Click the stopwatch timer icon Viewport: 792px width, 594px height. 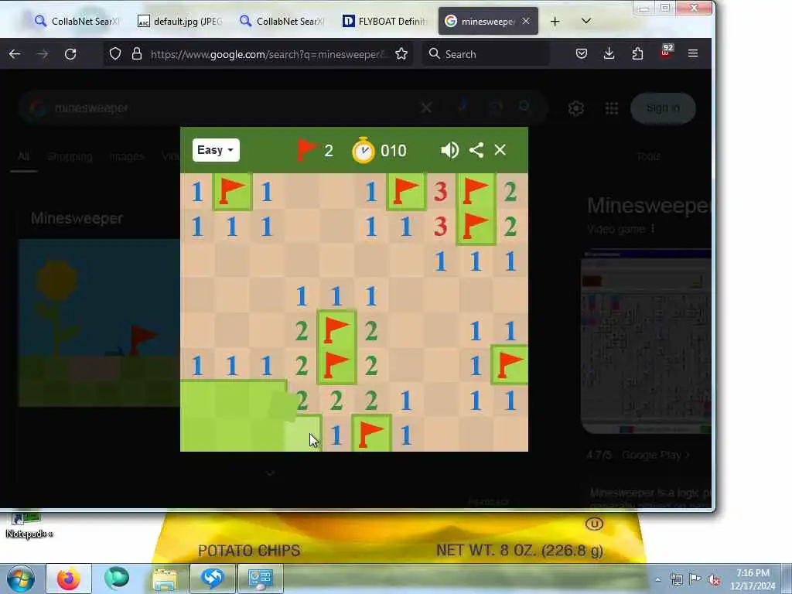(x=364, y=150)
